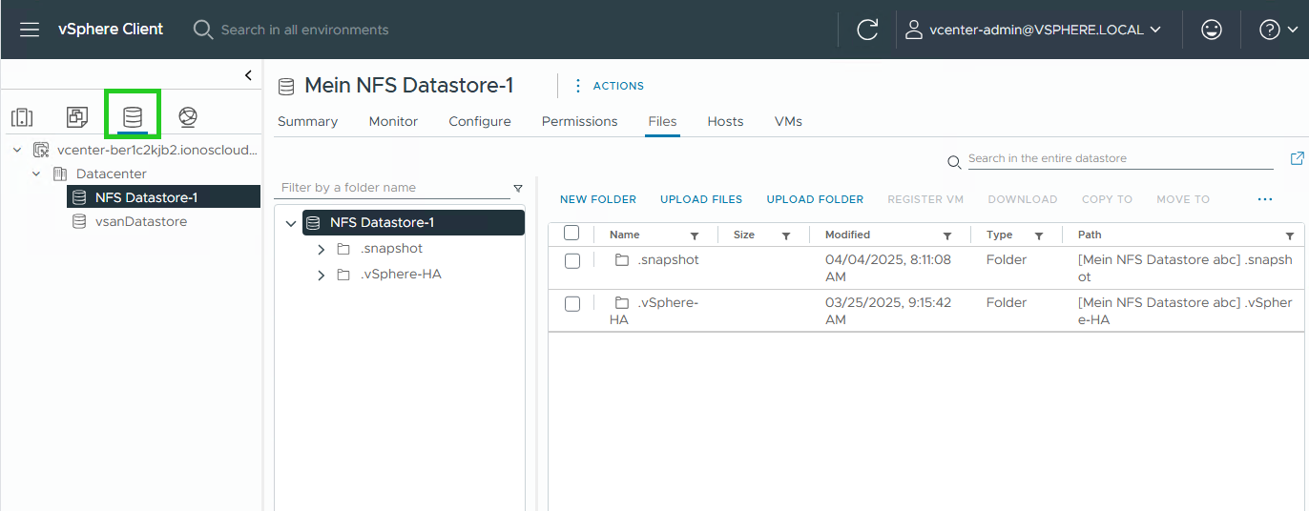This screenshot has height=511, width=1309.
Task: Switch to Hosts and Clusters inventory icon
Action: coord(22,117)
